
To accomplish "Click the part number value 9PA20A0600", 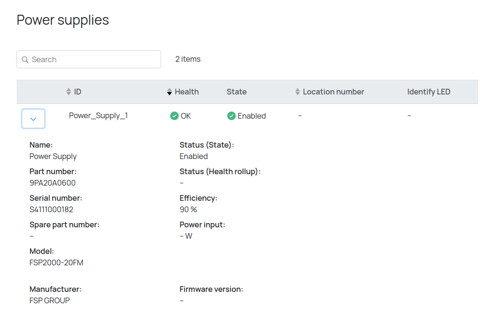I will pos(52,183).
